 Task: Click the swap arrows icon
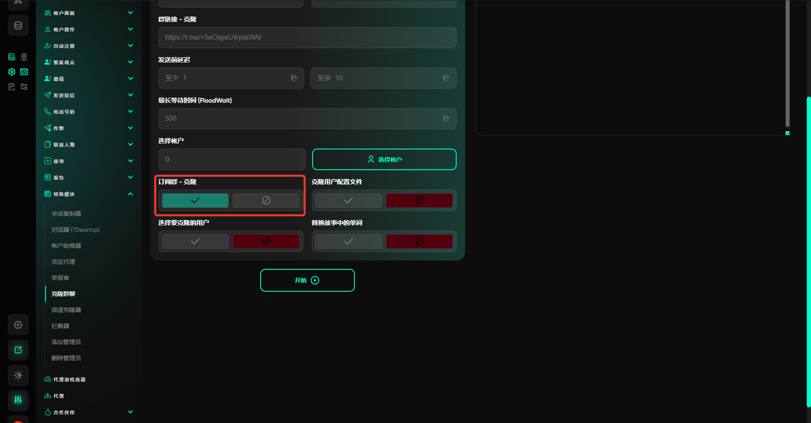coord(24,87)
